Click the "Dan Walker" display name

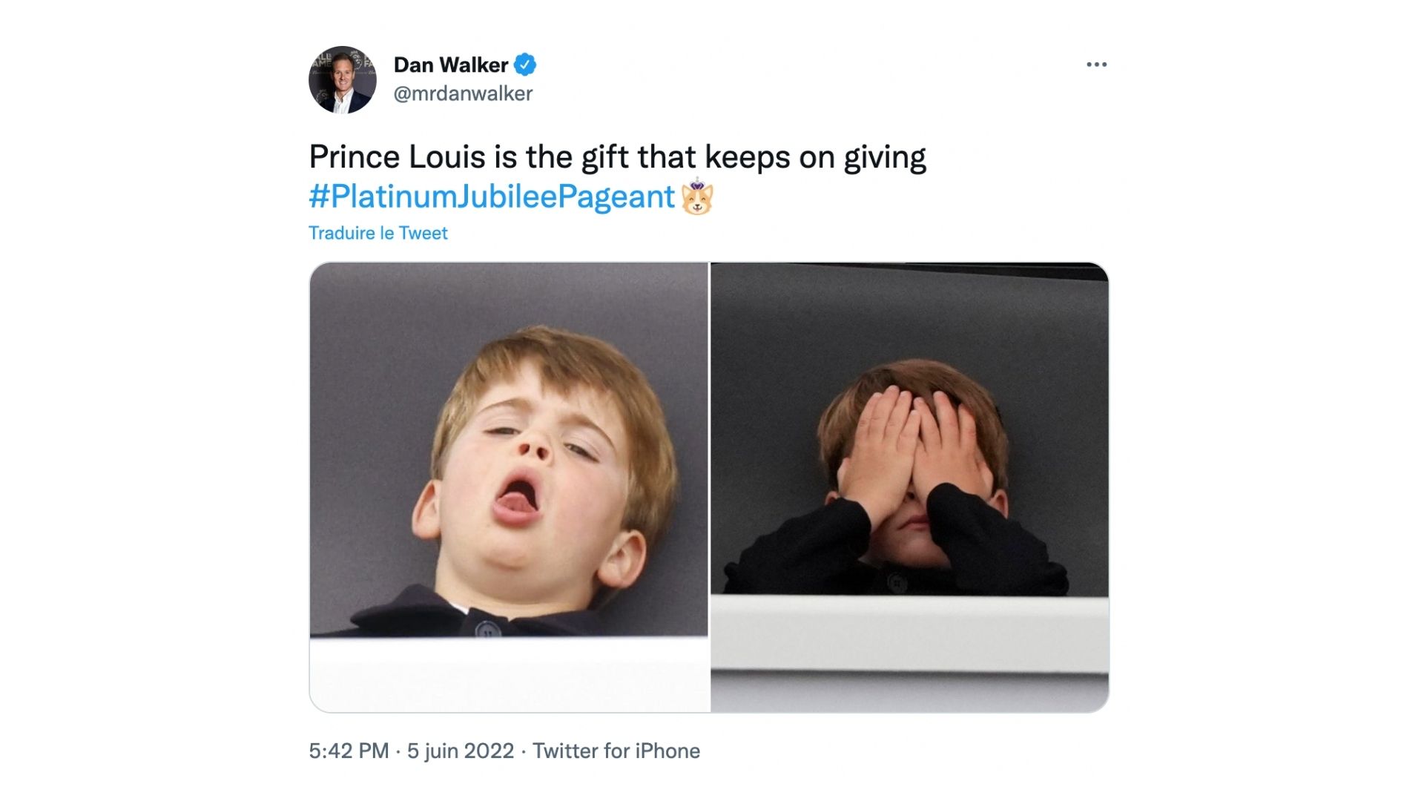pyautogui.click(x=450, y=65)
